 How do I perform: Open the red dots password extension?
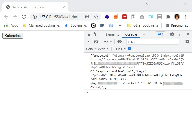(125, 17)
